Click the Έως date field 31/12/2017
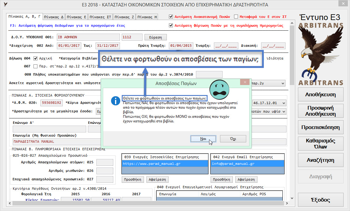 (108, 46)
